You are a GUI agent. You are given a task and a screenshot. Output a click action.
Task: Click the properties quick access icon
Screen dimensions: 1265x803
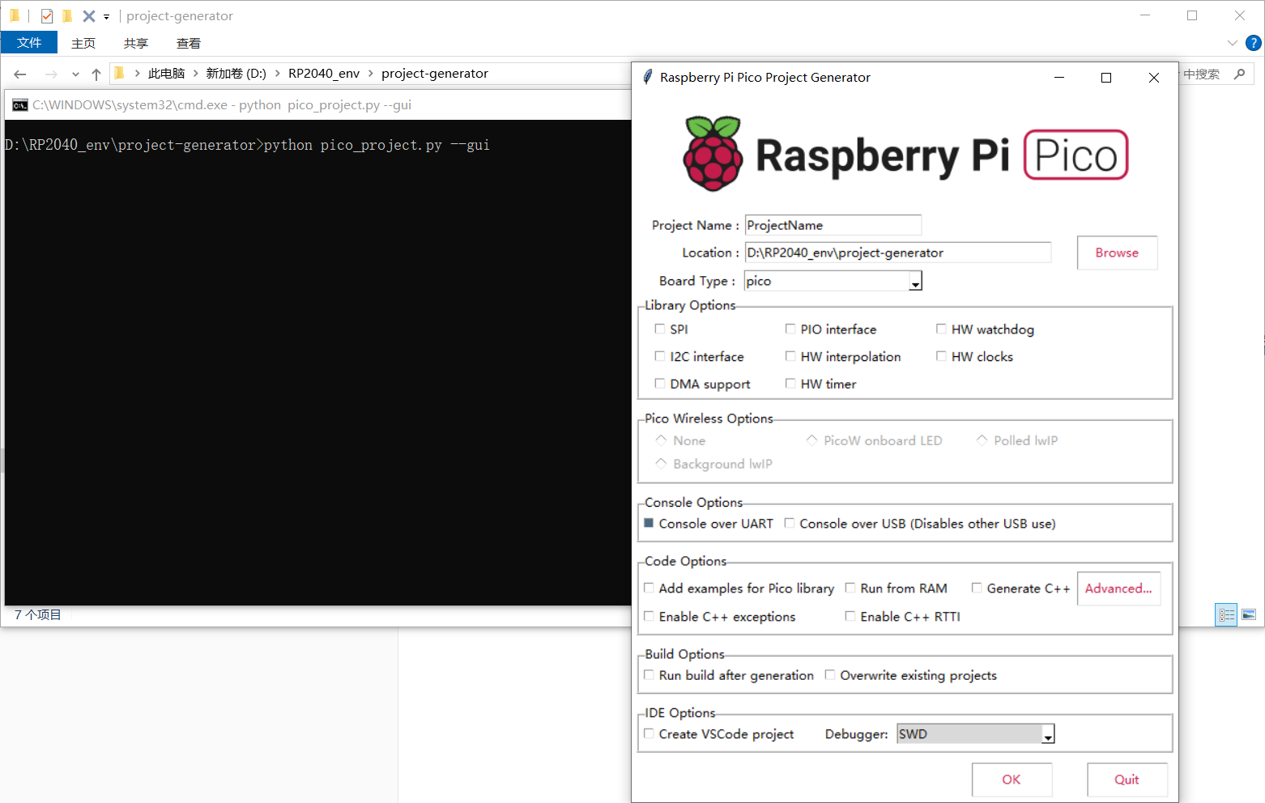(47, 16)
